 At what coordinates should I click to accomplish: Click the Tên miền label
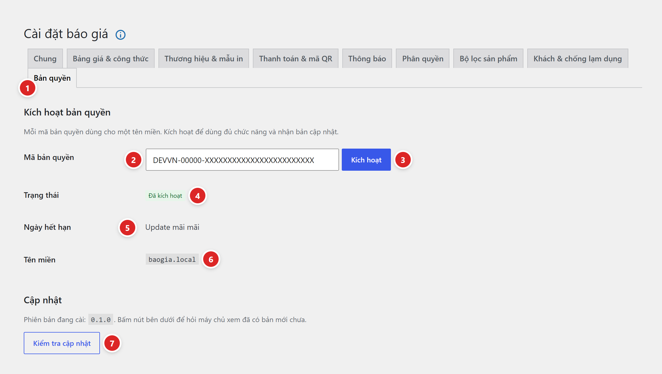(39, 260)
